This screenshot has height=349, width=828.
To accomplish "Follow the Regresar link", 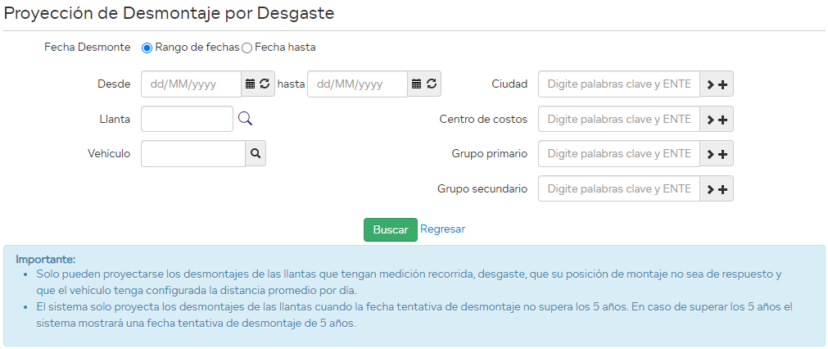I will [x=442, y=229].
